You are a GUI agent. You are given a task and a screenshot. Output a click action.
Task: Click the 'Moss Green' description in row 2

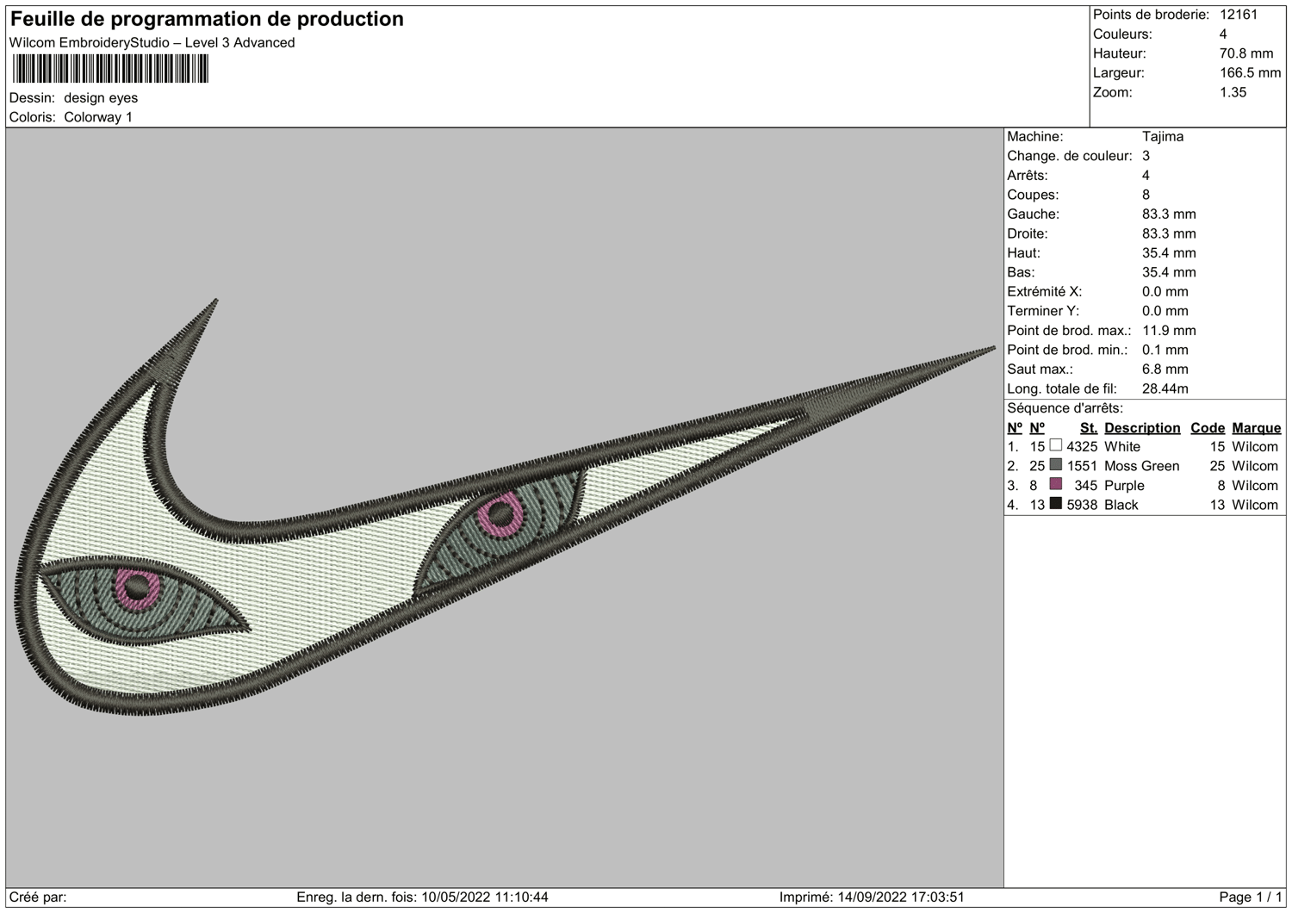1142,466
